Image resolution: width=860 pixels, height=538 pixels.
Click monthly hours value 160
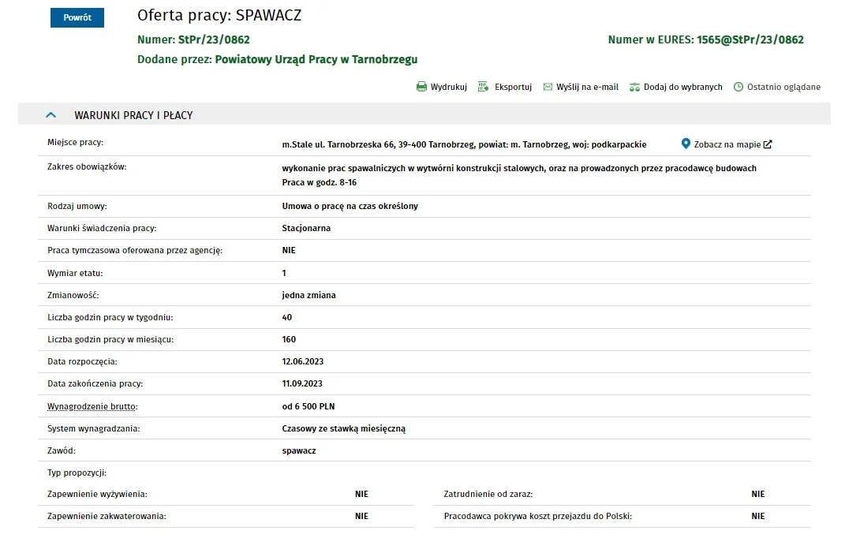pos(289,339)
